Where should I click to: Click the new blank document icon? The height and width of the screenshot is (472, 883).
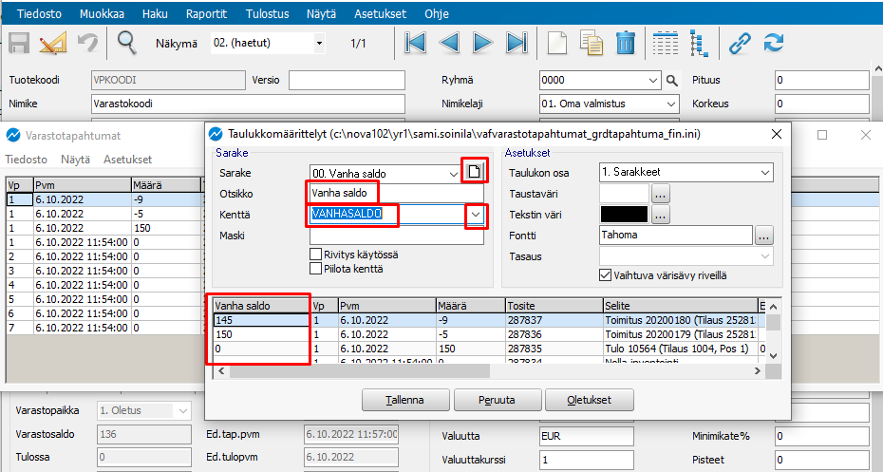tap(558, 43)
